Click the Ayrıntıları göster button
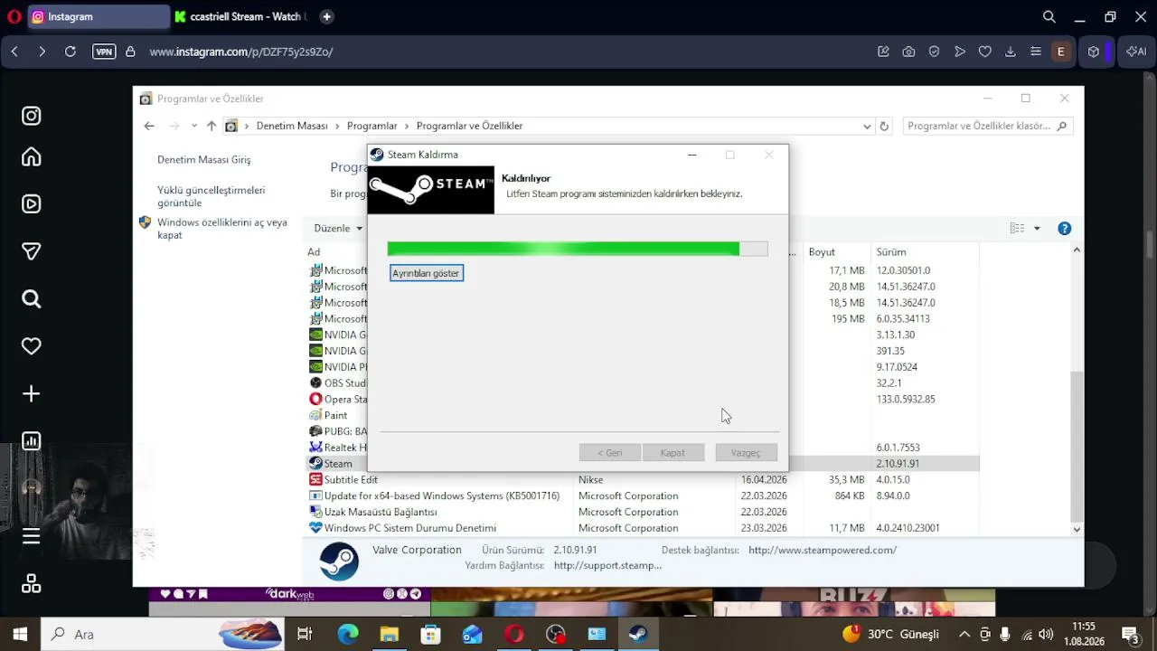Viewport: 1157px width, 651px height. pyautogui.click(x=427, y=273)
